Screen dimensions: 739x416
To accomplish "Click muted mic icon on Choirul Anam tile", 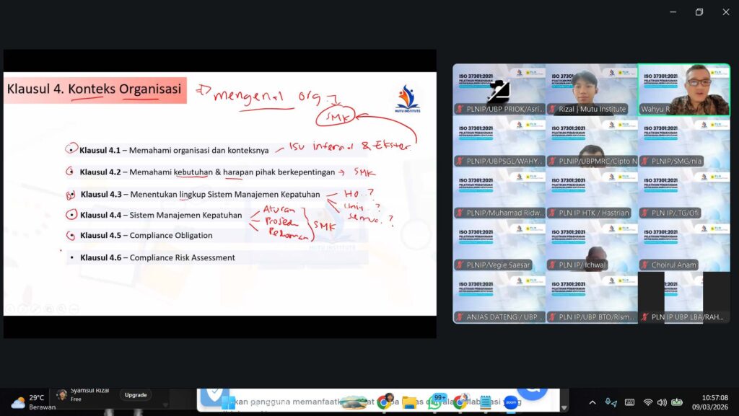I will click(x=645, y=265).
